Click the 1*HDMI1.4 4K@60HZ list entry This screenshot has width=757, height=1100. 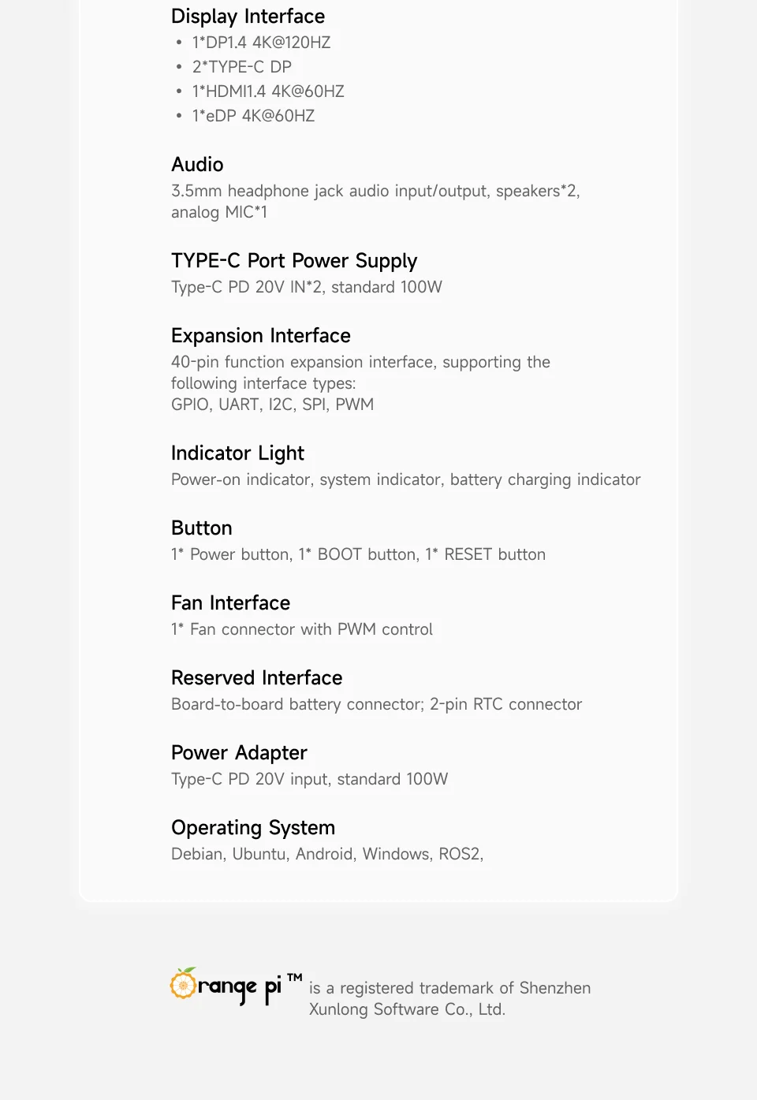click(x=268, y=91)
